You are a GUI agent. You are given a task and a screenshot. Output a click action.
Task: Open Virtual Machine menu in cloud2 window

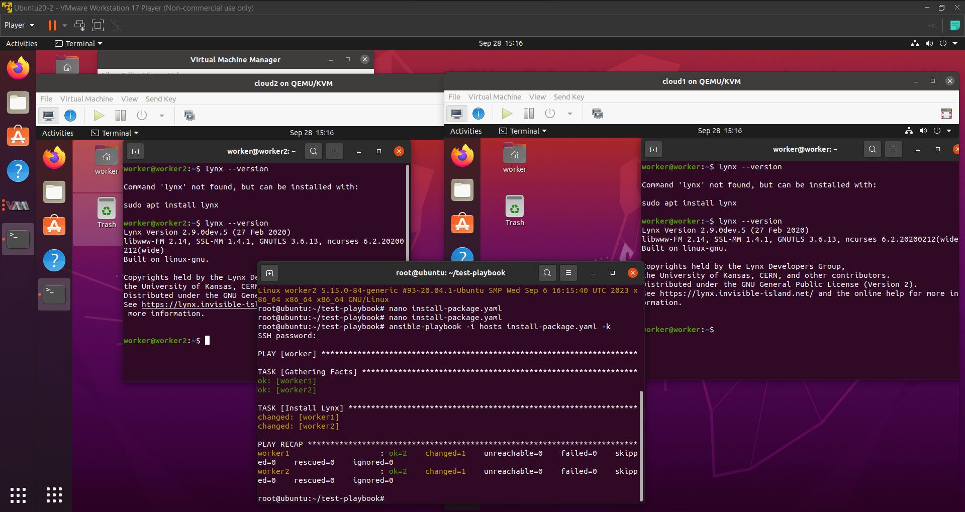pyautogui.click(x=86, y=99)
